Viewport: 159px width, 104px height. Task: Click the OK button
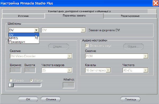28,99
